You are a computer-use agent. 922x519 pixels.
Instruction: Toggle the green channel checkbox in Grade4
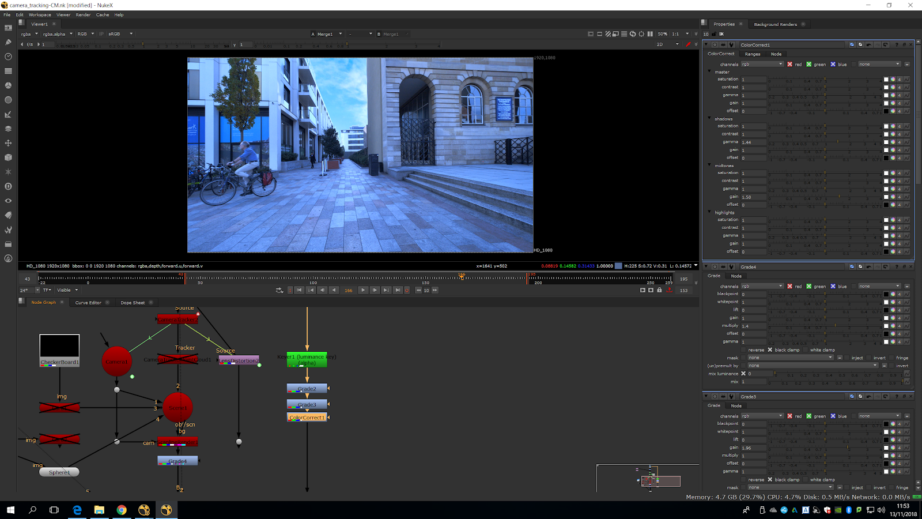[x=809, y=287]
